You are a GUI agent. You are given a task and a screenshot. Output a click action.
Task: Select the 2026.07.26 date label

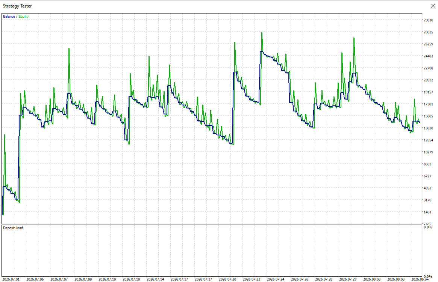coord(300,279)
